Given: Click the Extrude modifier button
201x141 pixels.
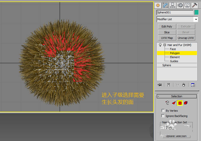Looking at the screenshot, I should click(x=186, y=27).
